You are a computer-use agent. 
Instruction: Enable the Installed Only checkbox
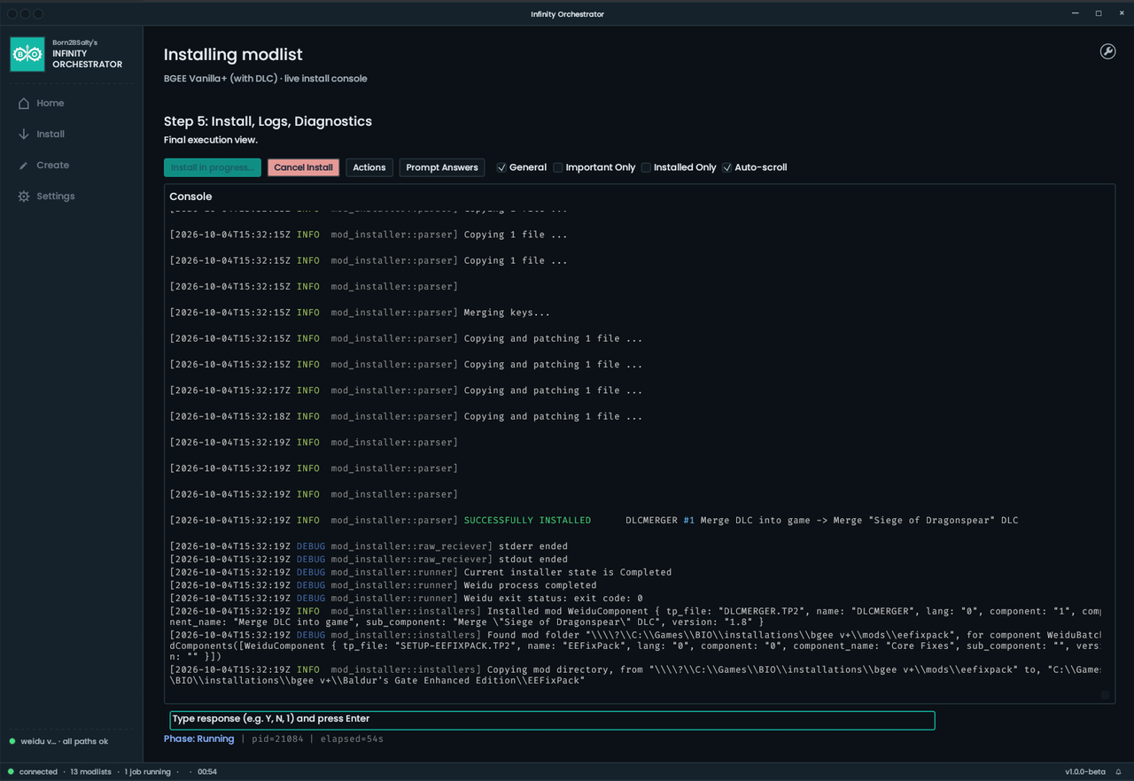tap(646, 167)
